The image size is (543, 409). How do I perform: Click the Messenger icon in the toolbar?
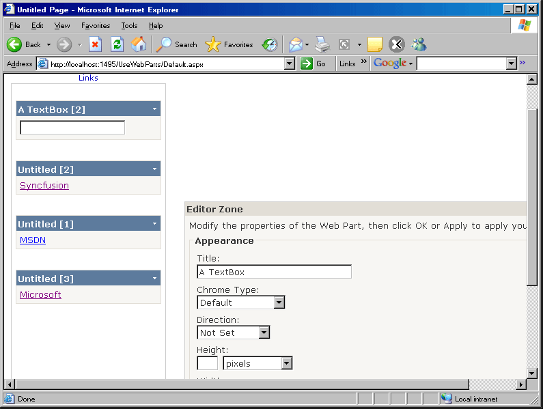(x=419, y=44)
